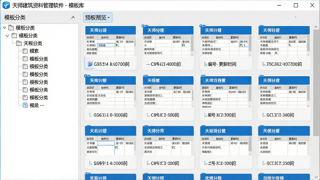Click the file icon before the 0-1000前 caption

[x=91, y=115]
